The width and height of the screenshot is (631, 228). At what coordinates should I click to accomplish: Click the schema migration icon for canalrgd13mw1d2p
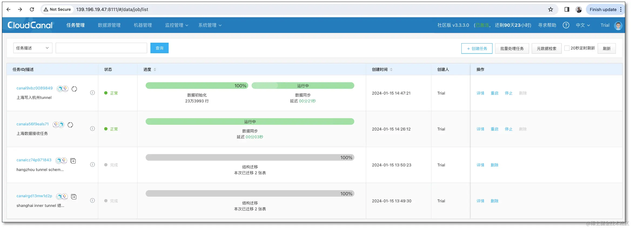(x=74, y=197)
